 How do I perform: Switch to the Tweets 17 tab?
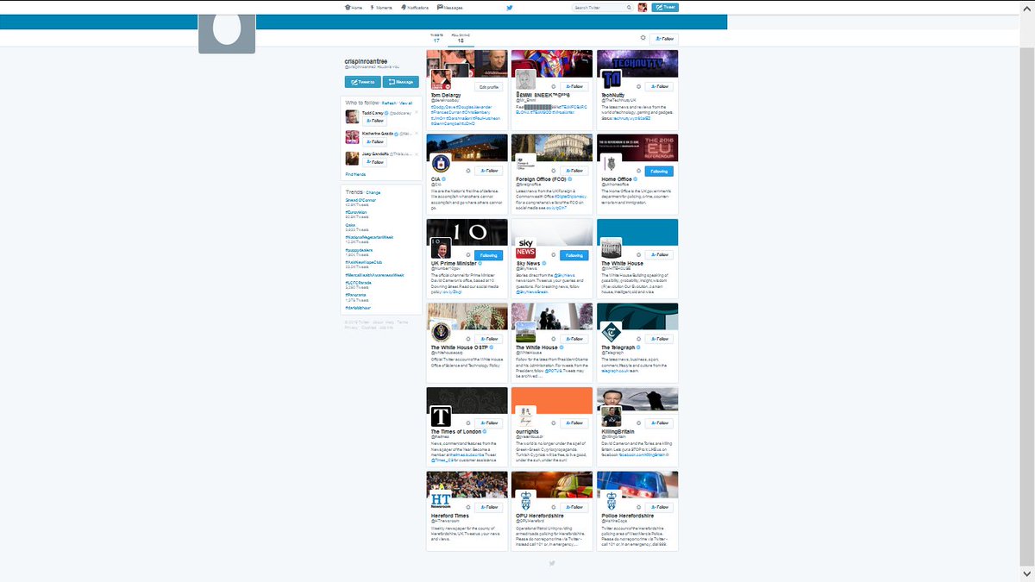[x=436, y=38]
